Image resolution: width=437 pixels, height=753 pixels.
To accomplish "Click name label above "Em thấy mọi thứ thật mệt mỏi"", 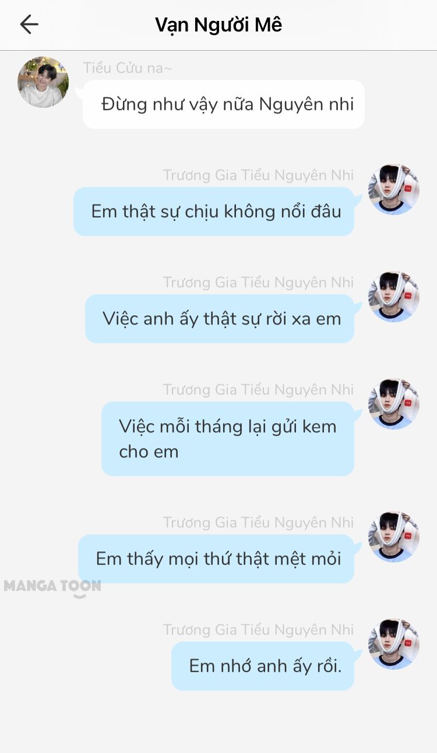I will point(258,523).
